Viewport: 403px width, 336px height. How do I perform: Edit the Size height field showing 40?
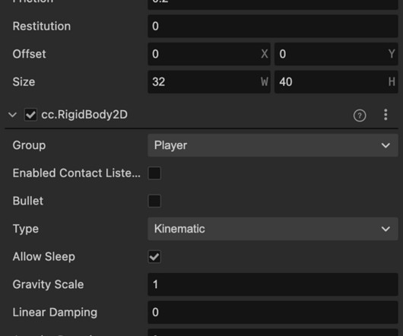tap(336, 81)
